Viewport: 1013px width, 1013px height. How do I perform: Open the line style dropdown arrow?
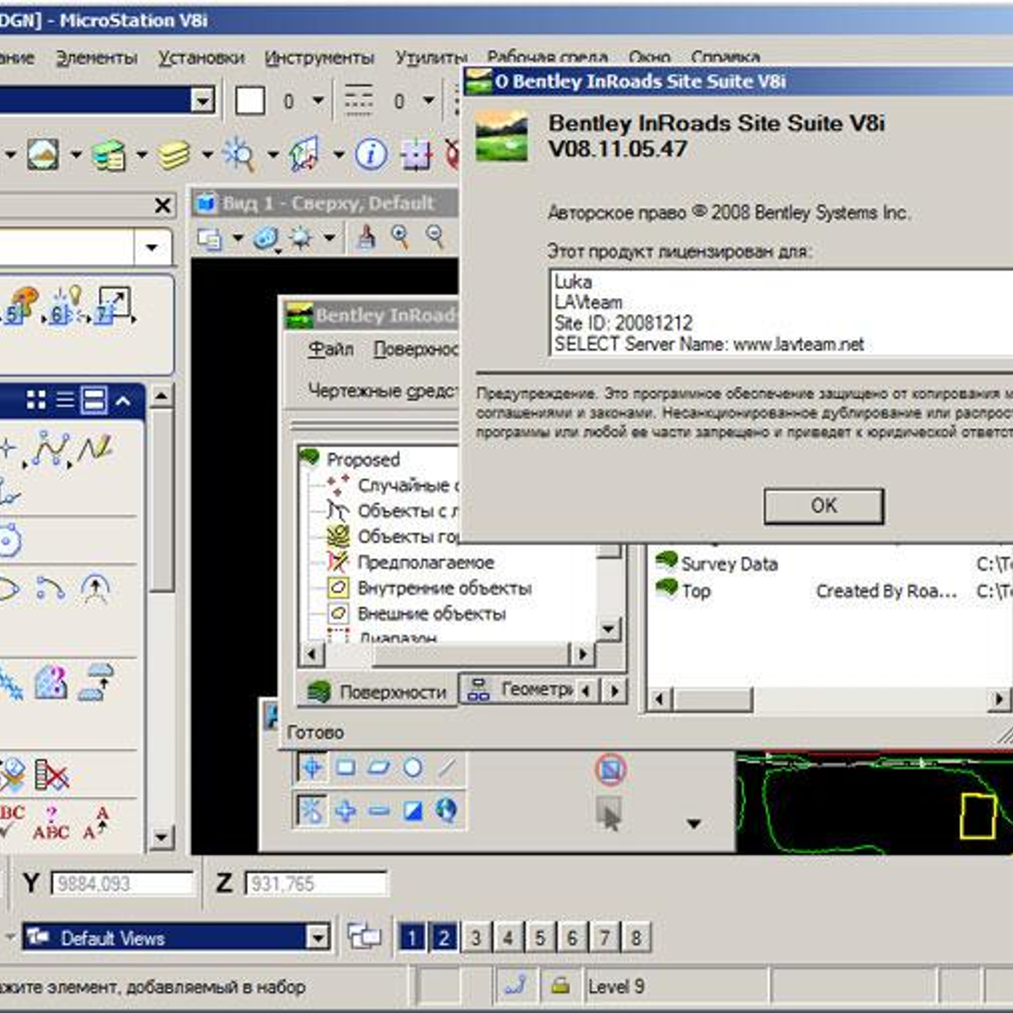(429, 100)
